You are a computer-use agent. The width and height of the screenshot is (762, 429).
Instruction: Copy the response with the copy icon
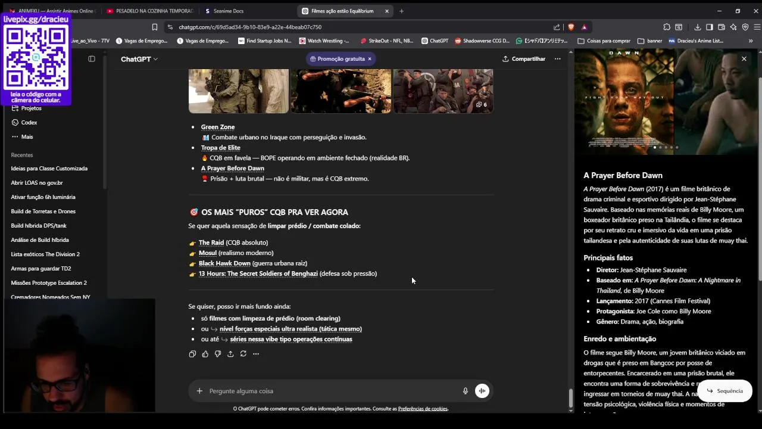click(192, 354)
